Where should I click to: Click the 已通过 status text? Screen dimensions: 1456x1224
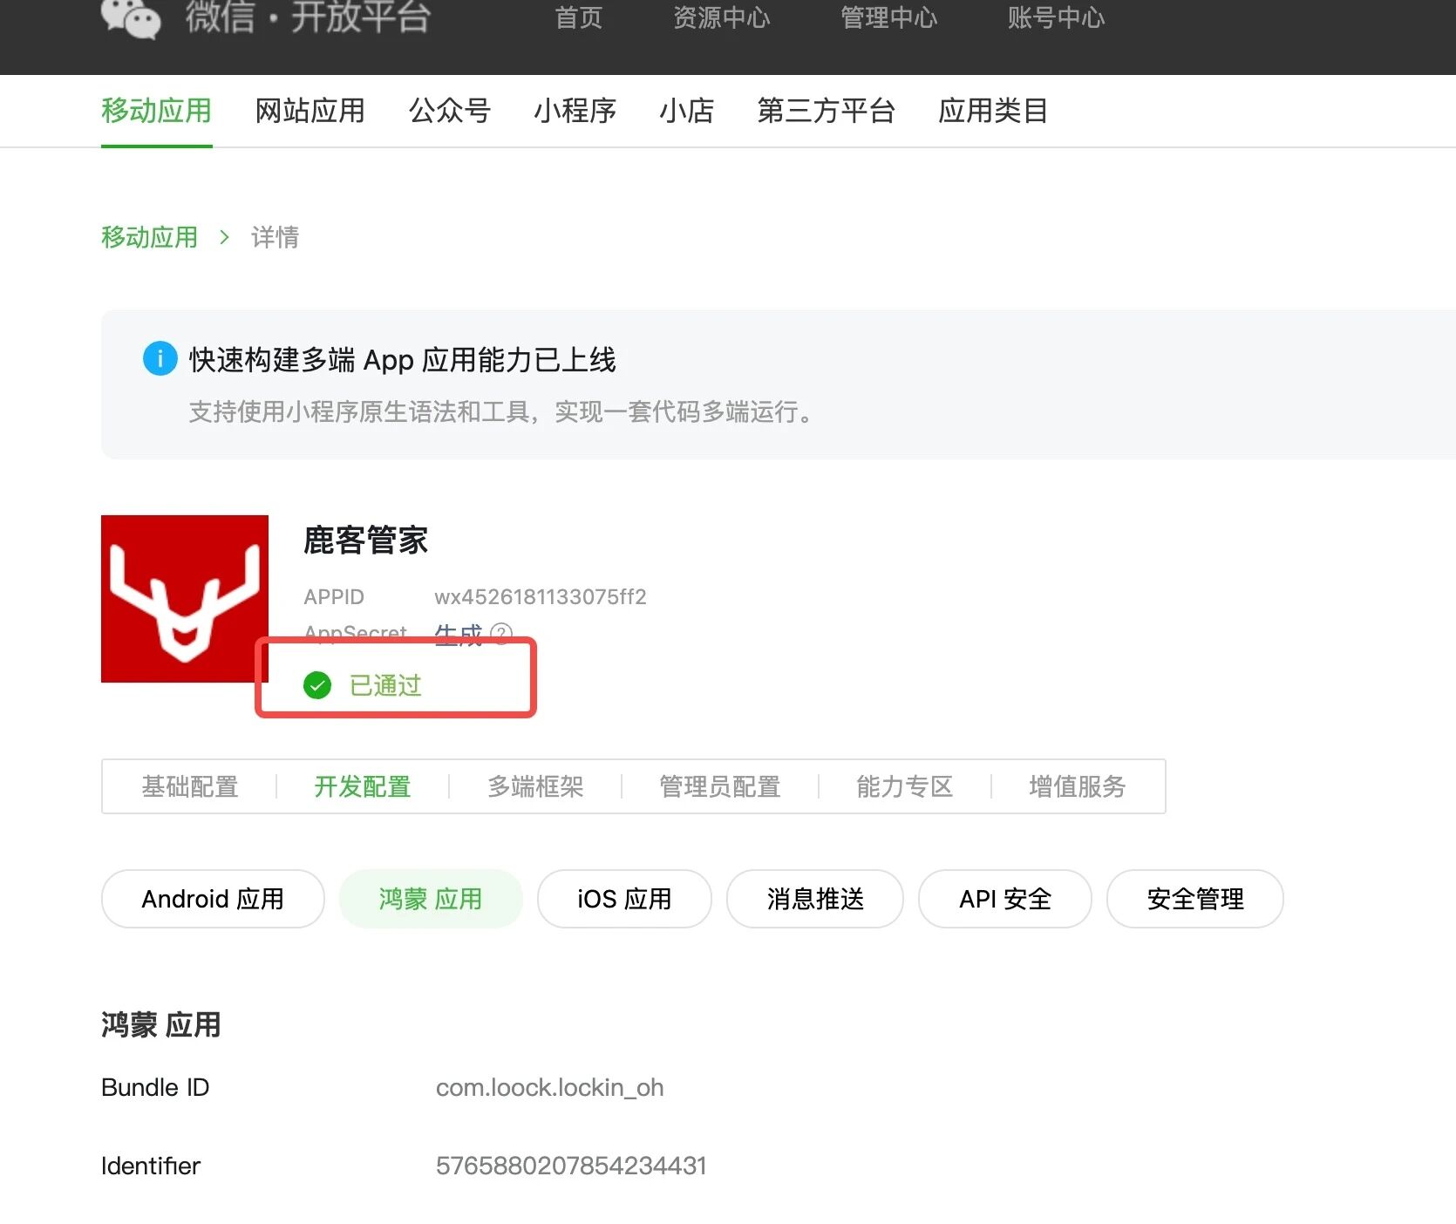(x=385, y=685)
